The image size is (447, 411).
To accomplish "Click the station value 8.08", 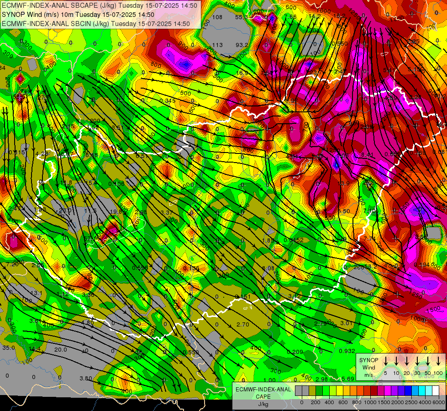I will click(x=268, y=268).
